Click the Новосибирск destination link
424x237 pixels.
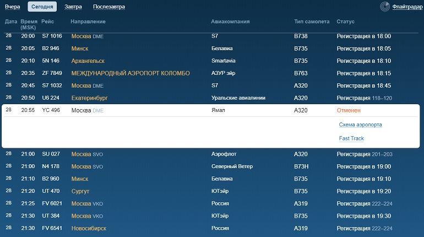(89, 229)
